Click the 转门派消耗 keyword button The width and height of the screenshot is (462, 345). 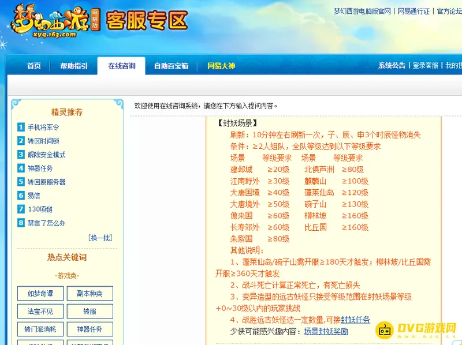point(40,329)
